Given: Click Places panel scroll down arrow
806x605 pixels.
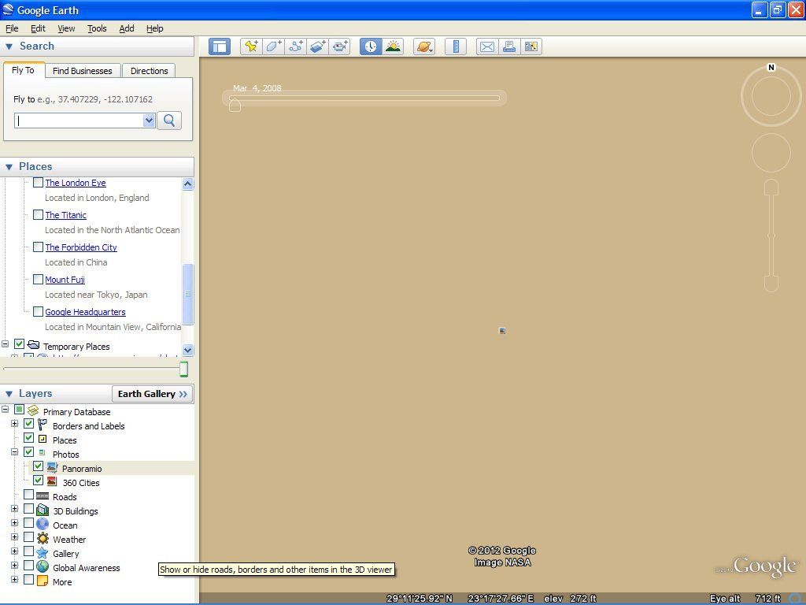Looking at the screenshot, I should tap(187, 350).
